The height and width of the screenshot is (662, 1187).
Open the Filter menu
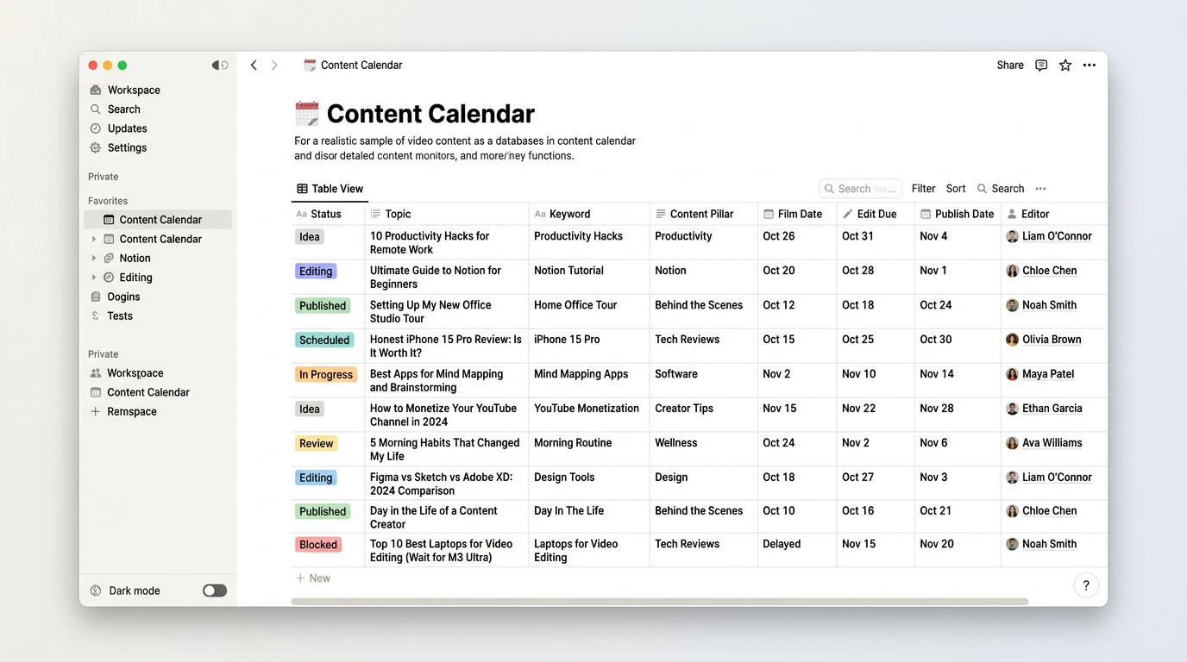(x=923, y=188)
